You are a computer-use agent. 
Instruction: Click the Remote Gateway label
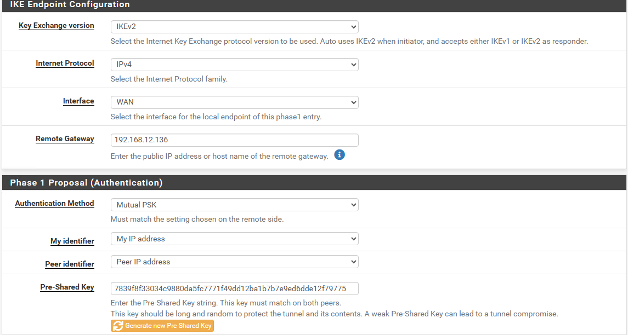65,138
